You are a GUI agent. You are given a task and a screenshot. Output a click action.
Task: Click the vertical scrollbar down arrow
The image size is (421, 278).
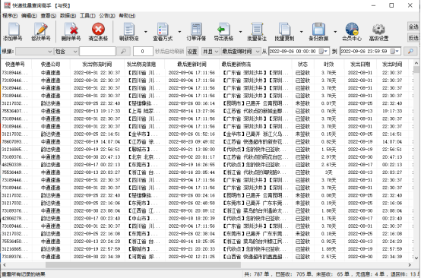point(416,258)
